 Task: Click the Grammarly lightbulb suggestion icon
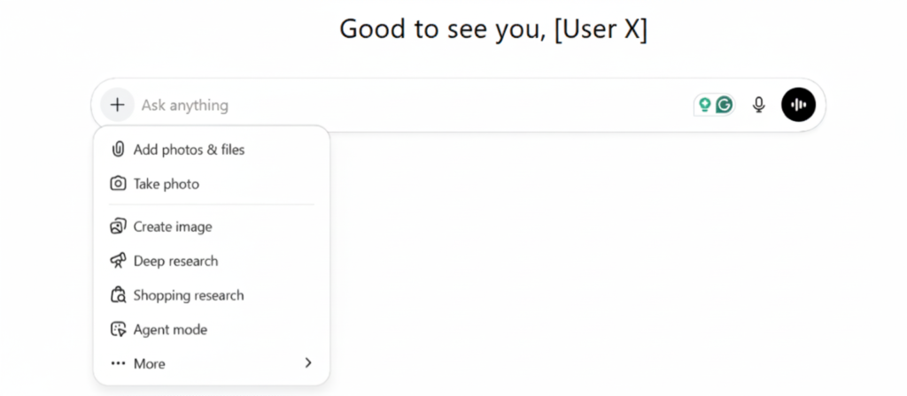[705, 105]
